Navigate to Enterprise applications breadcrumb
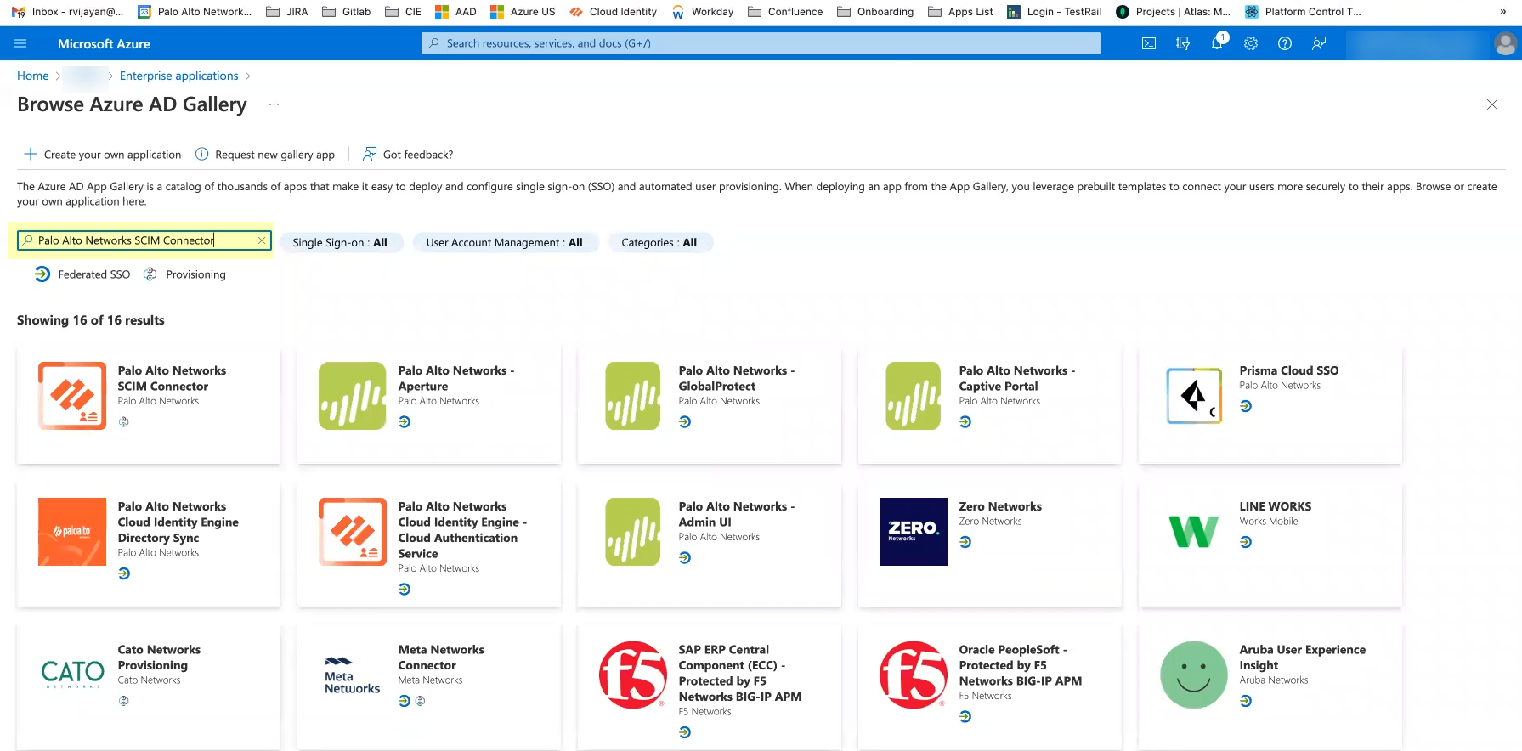Screen dimensions: 1522x751 178,76
